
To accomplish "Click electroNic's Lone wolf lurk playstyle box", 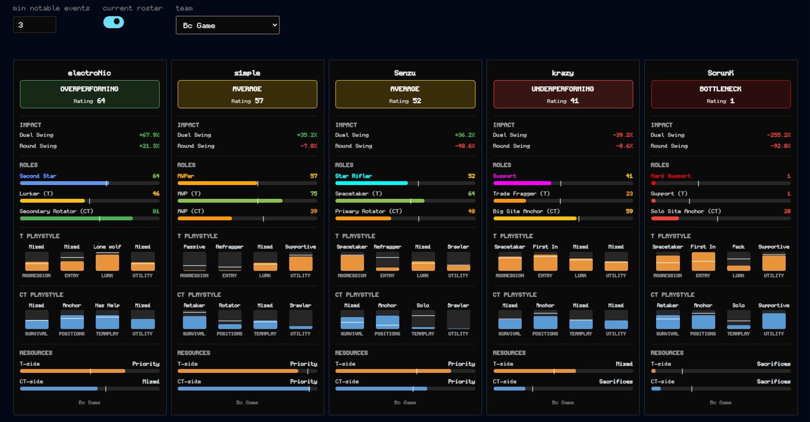I will click(107, 261).
